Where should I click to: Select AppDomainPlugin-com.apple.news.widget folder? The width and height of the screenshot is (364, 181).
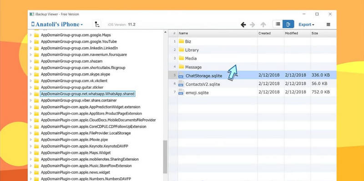tap(76, 172)
